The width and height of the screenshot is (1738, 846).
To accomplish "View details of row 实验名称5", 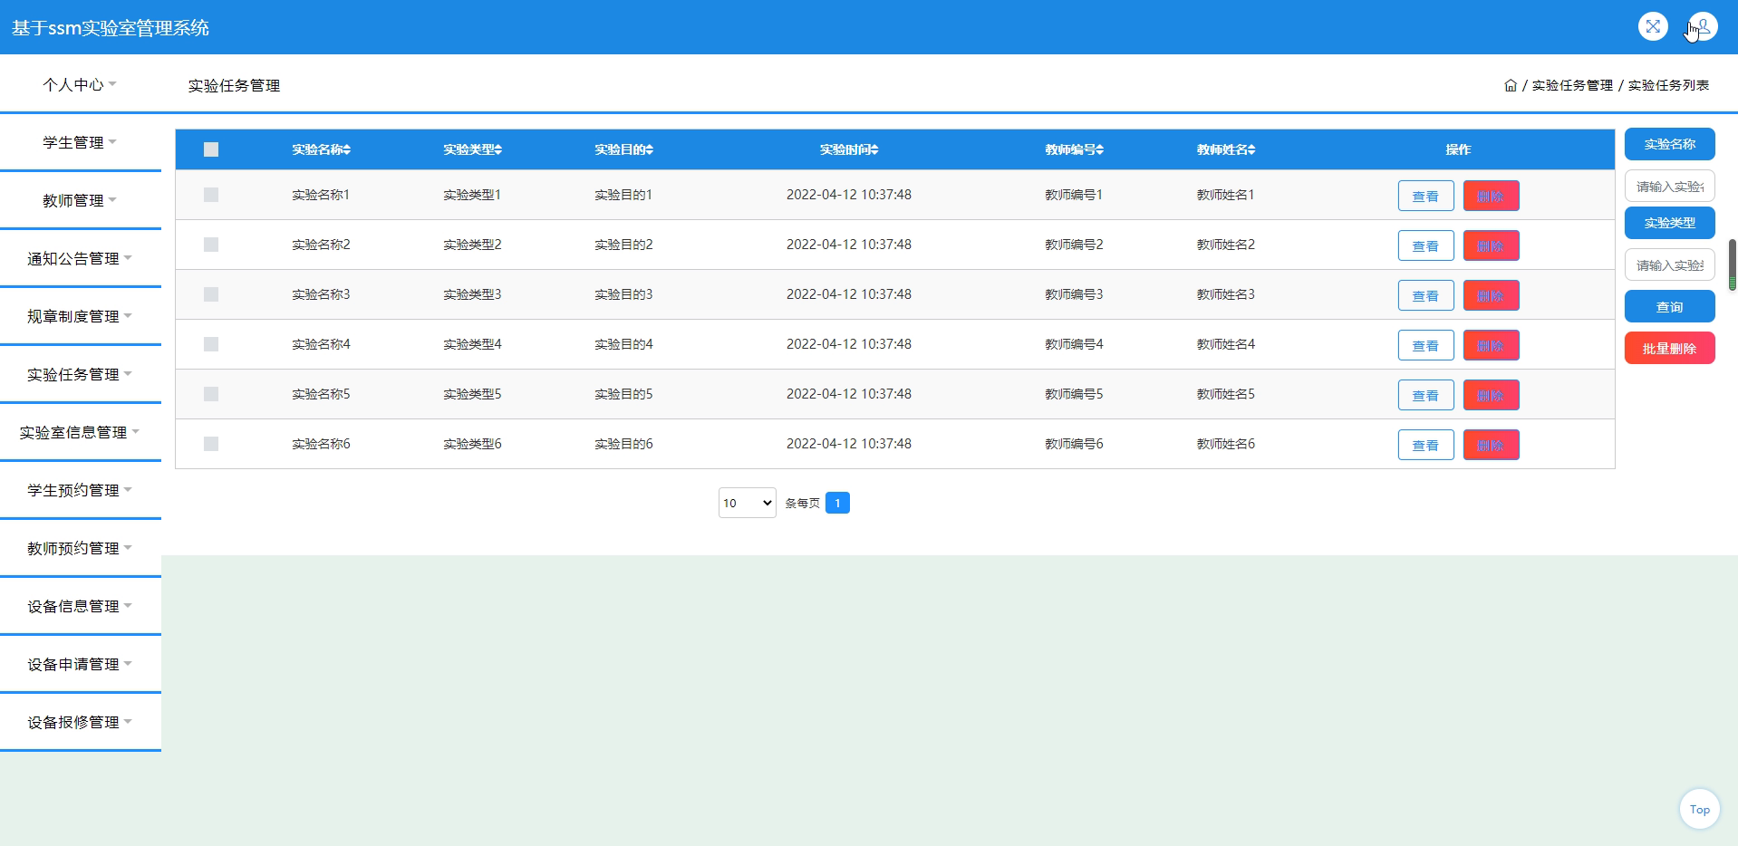I will [1425, 395].
